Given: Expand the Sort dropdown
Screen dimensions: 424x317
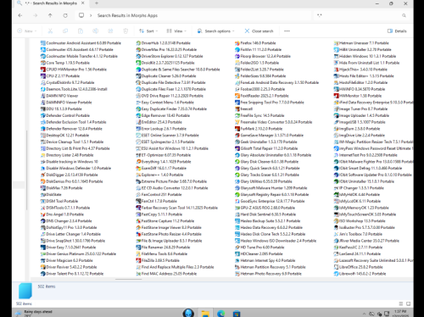Looking at the screenshot, I should tap(148, 31).
